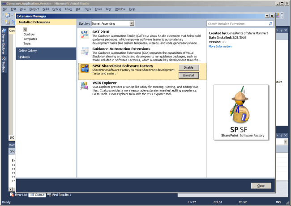Click the Guidance Automation Extensions icon
This screenshot has height=206, width=291.
coord(85,52)
